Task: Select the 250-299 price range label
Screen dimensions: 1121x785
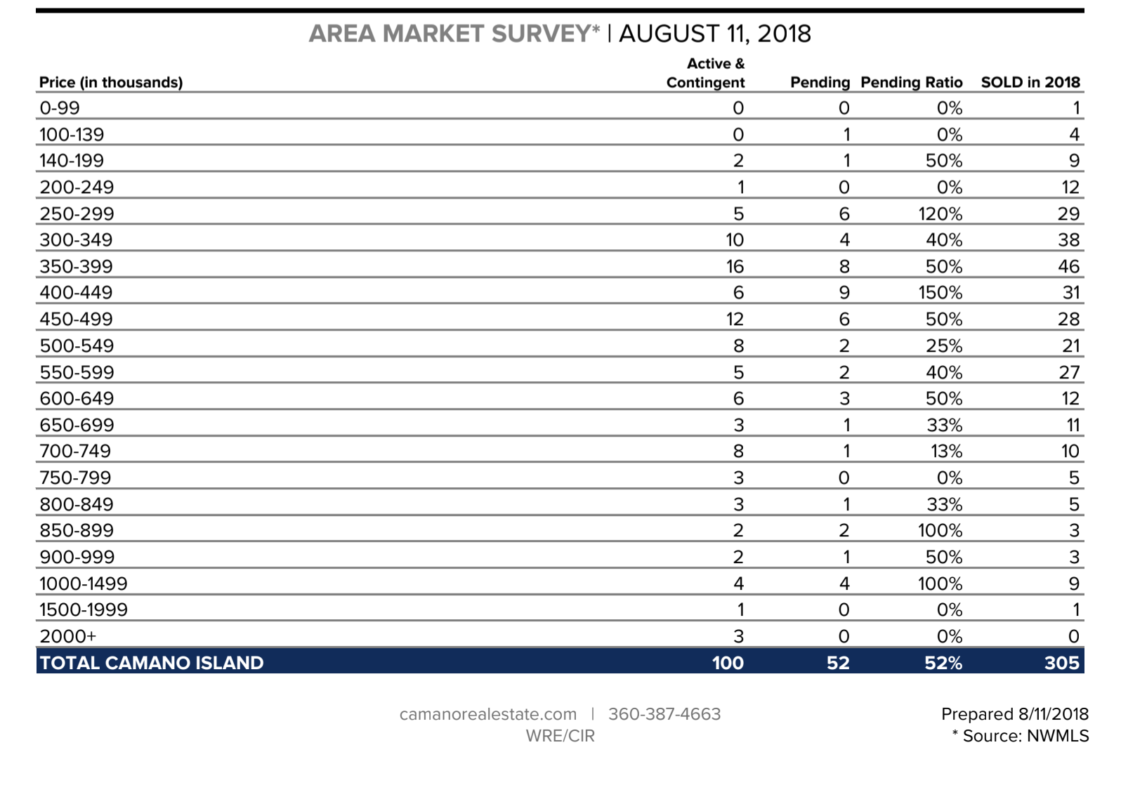Action: [x=77, y=213]
